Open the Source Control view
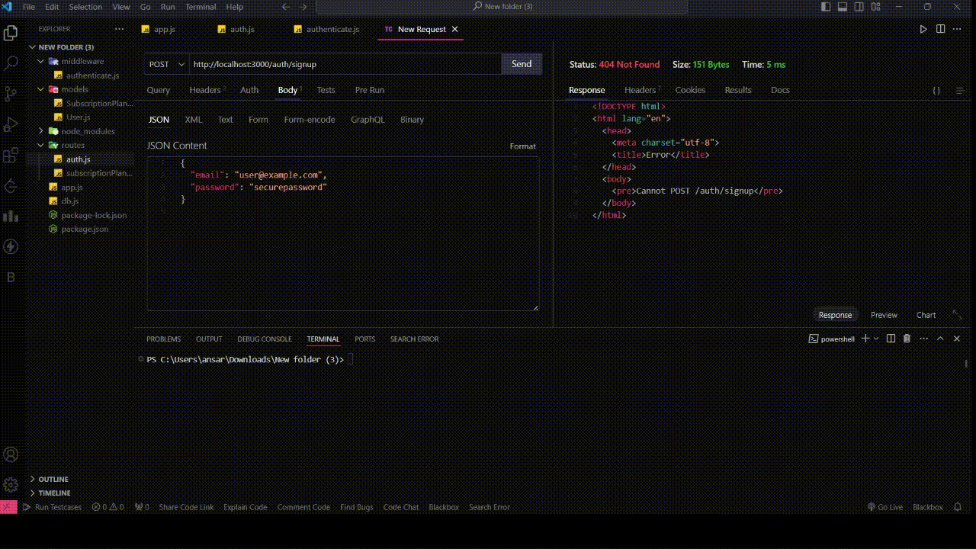This screenshot has width=976, height=549. 11,95
